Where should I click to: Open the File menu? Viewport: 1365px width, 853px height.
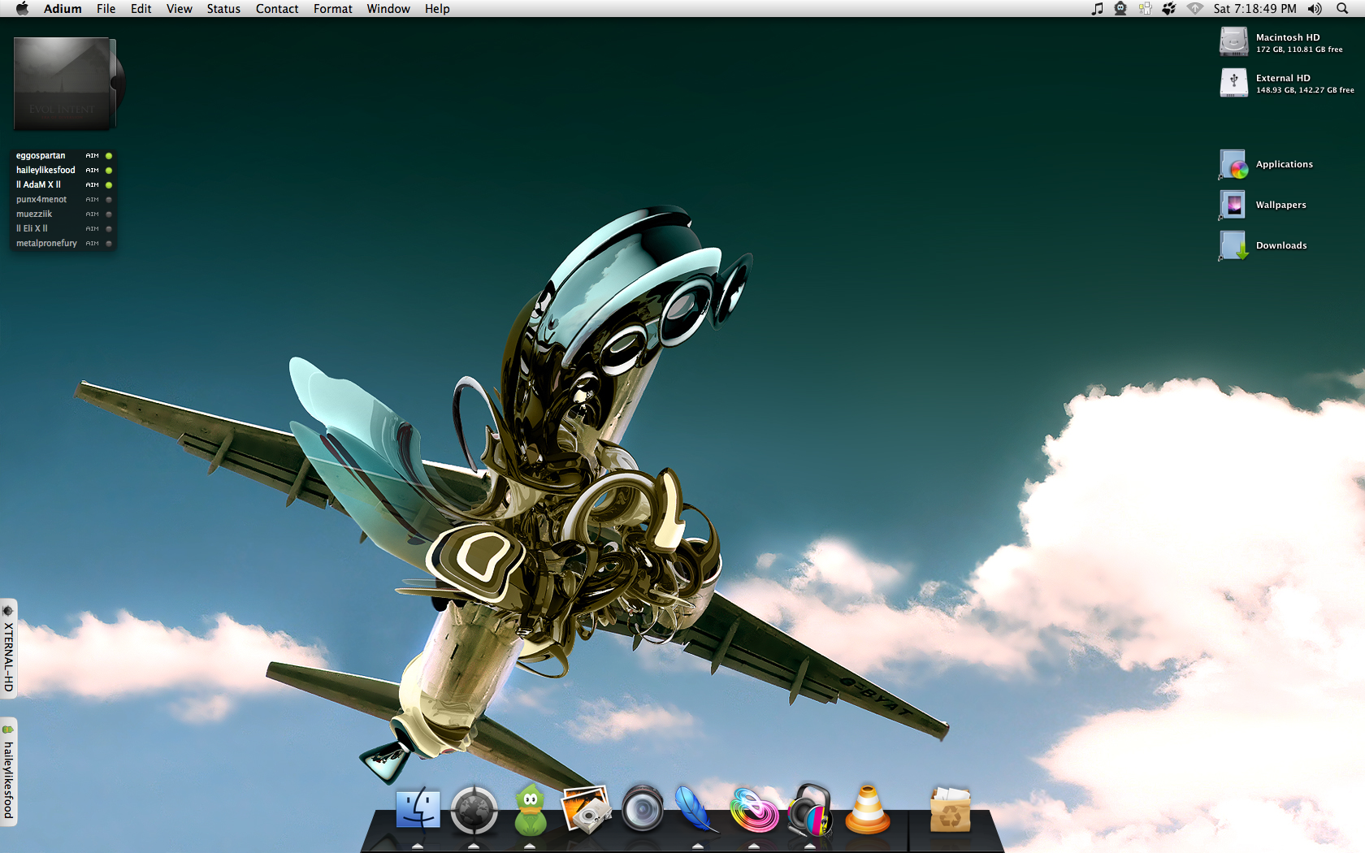[106, 9]
